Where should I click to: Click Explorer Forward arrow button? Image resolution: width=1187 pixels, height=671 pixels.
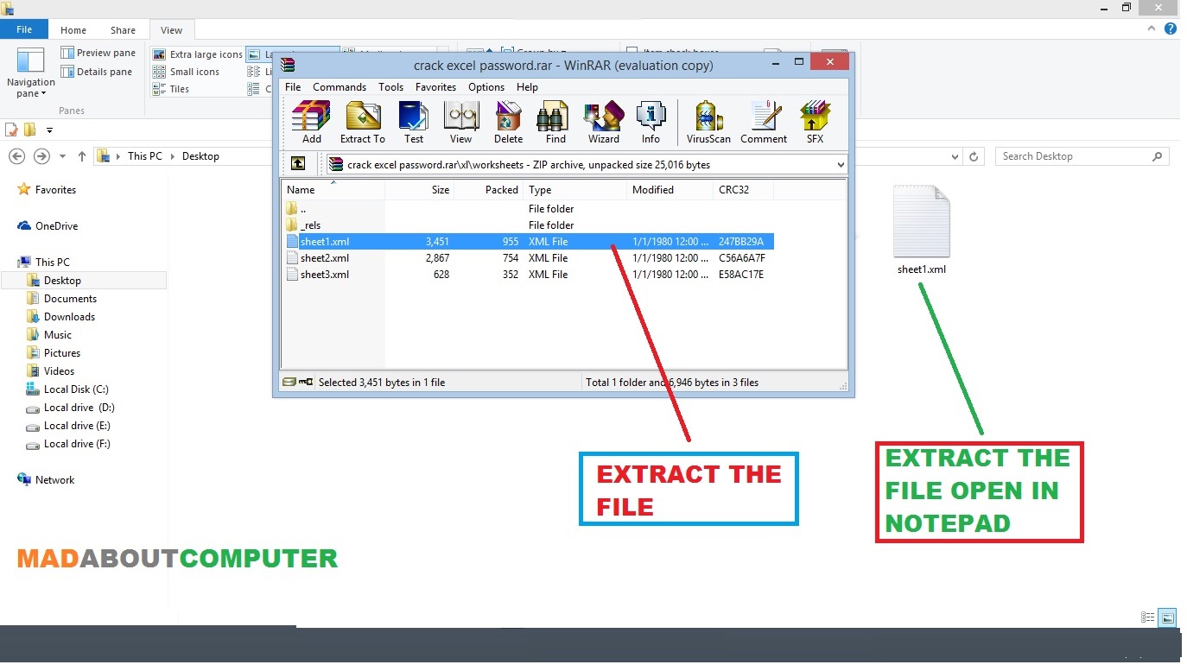tap(41, 156)
